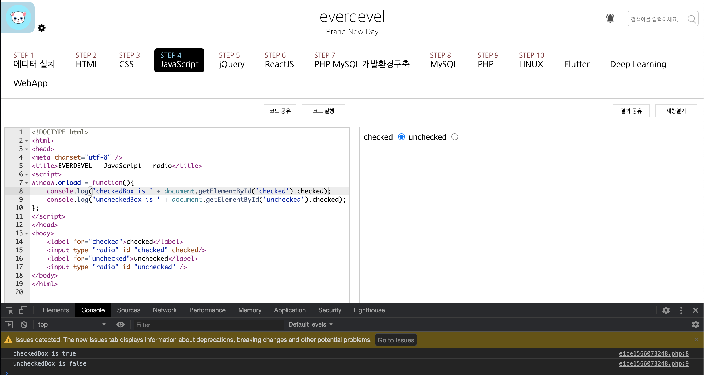Open the Lighthouse tab
Image resolution: width=704 pixels, height=375 pixels.
tap(369, 310)
